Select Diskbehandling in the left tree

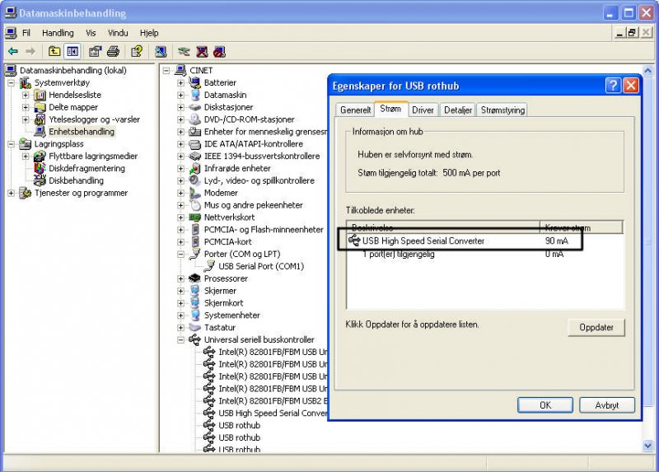click(x=76, y=180)
